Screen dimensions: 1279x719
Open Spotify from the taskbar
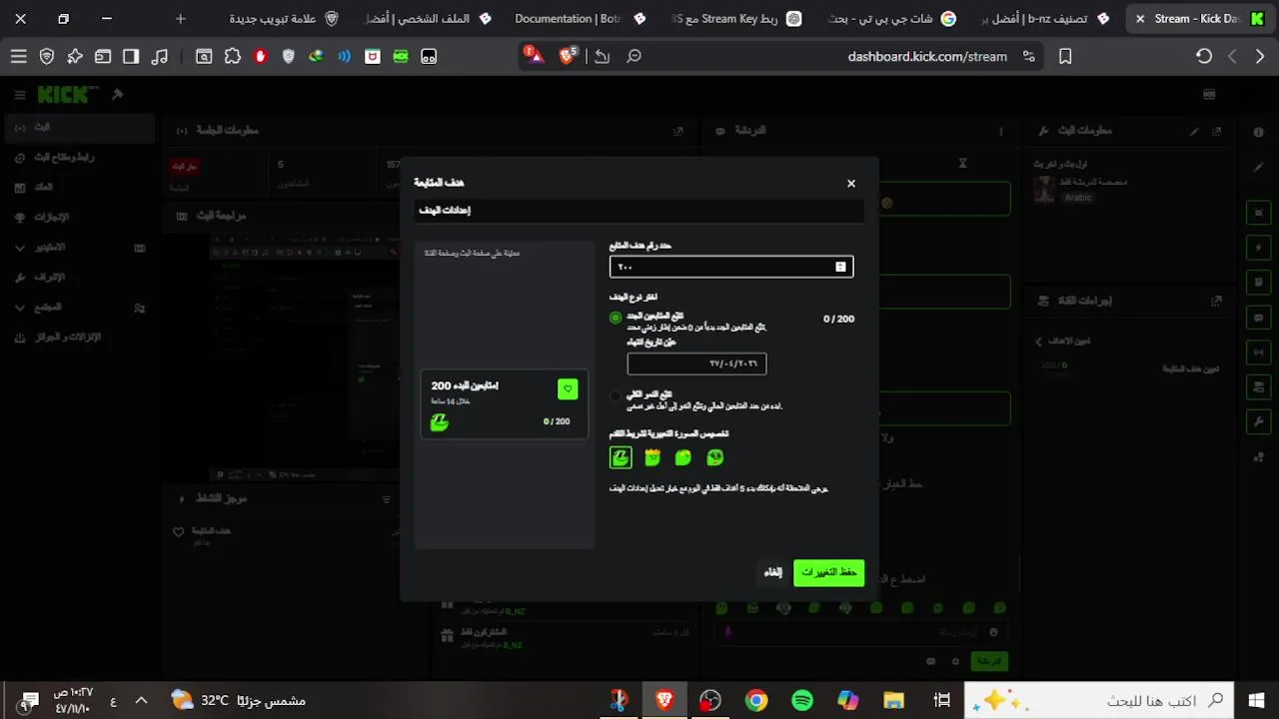tap(801, 700)
